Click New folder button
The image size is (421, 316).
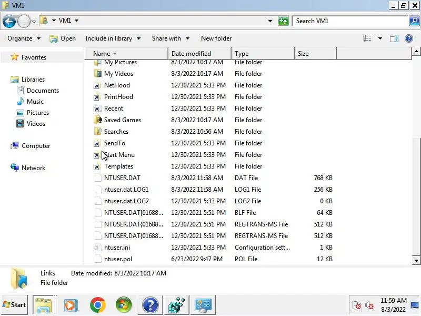(216, 38)
